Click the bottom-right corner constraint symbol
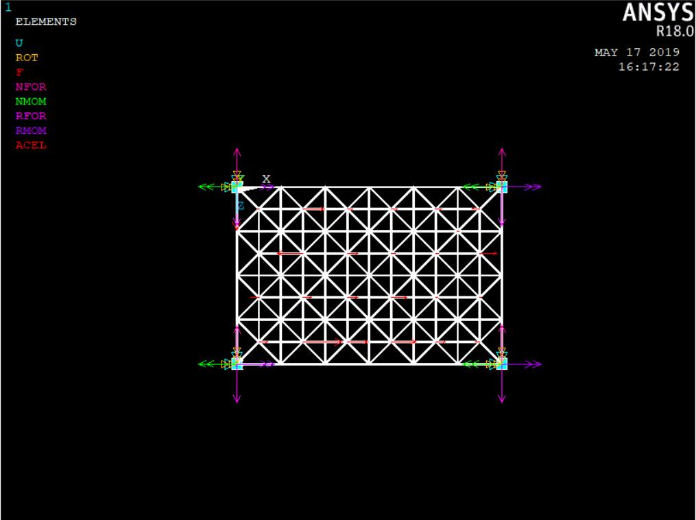The height and width of the screenshot is (520, 696). [501, 364]
